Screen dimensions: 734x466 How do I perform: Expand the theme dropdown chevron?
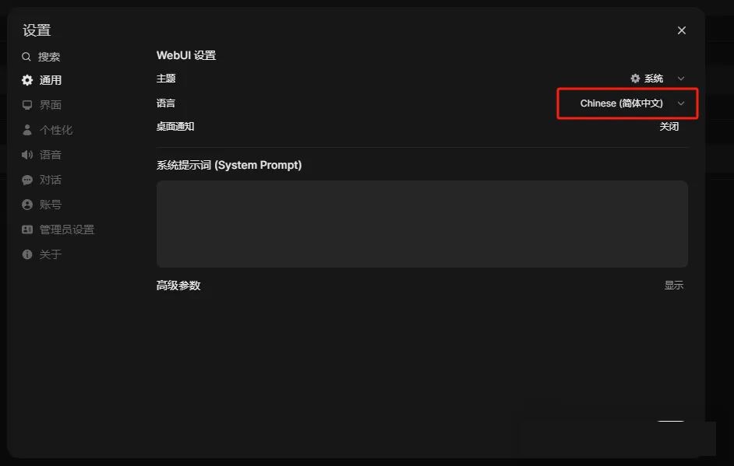click(x=681, y=78)
